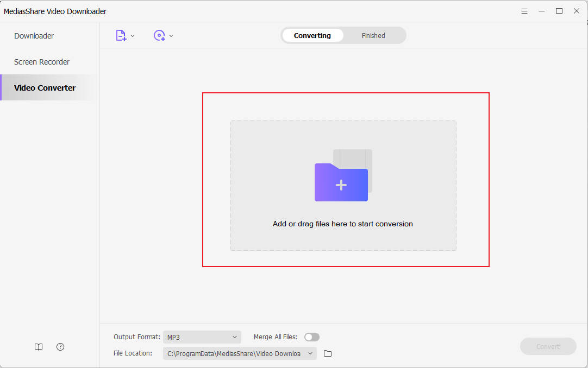Expand the Load DVD dropdown arrow
588x368 pixels.
coord(171,36)
